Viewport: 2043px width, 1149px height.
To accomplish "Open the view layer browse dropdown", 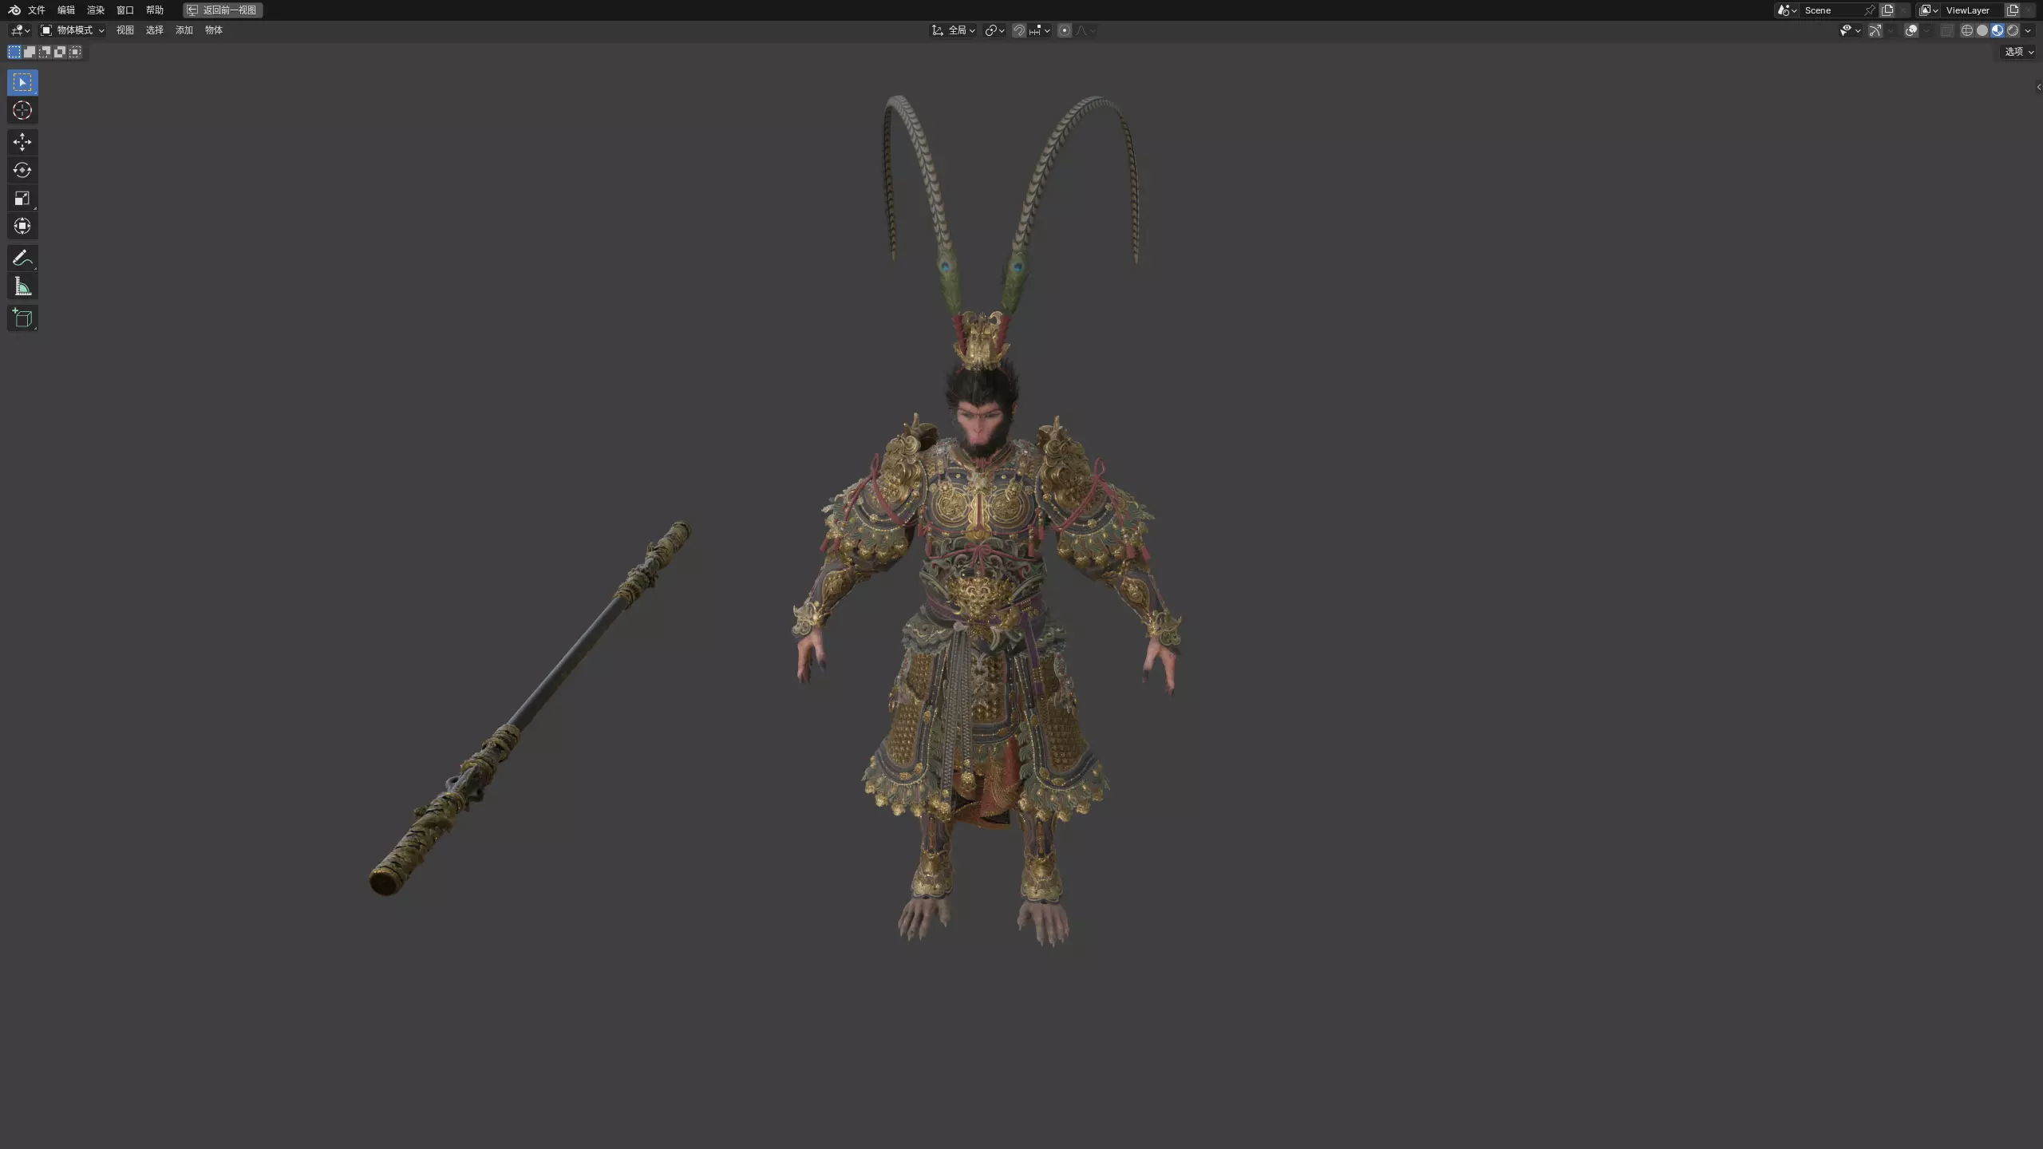I will (x=1928, y=10).
